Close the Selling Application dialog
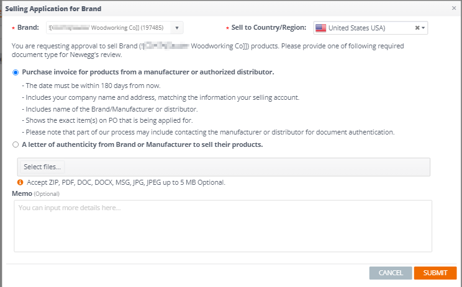This screenshot has width=462, height=287. click(454, 8)
